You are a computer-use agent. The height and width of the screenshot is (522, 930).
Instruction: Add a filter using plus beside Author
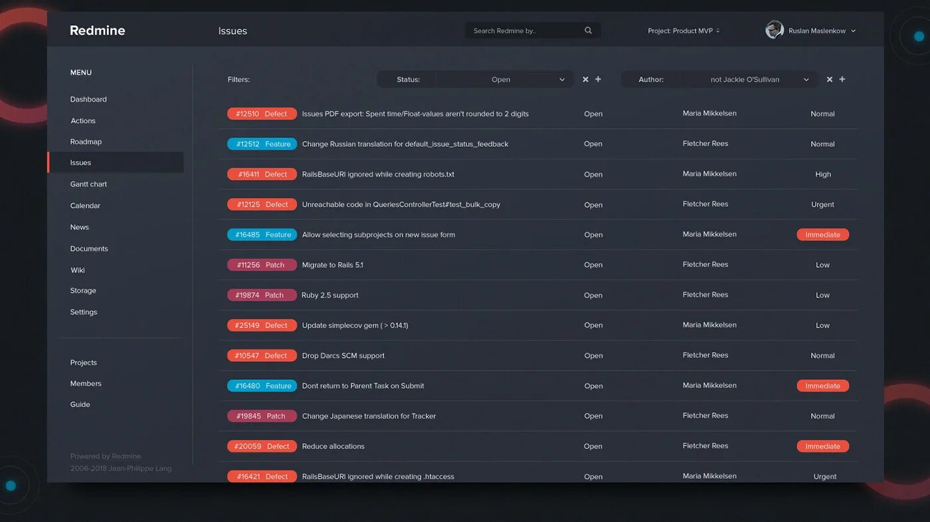click(842, 79)
